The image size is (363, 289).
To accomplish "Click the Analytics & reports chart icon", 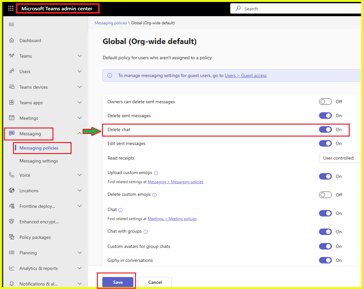I will coord(12,268).
